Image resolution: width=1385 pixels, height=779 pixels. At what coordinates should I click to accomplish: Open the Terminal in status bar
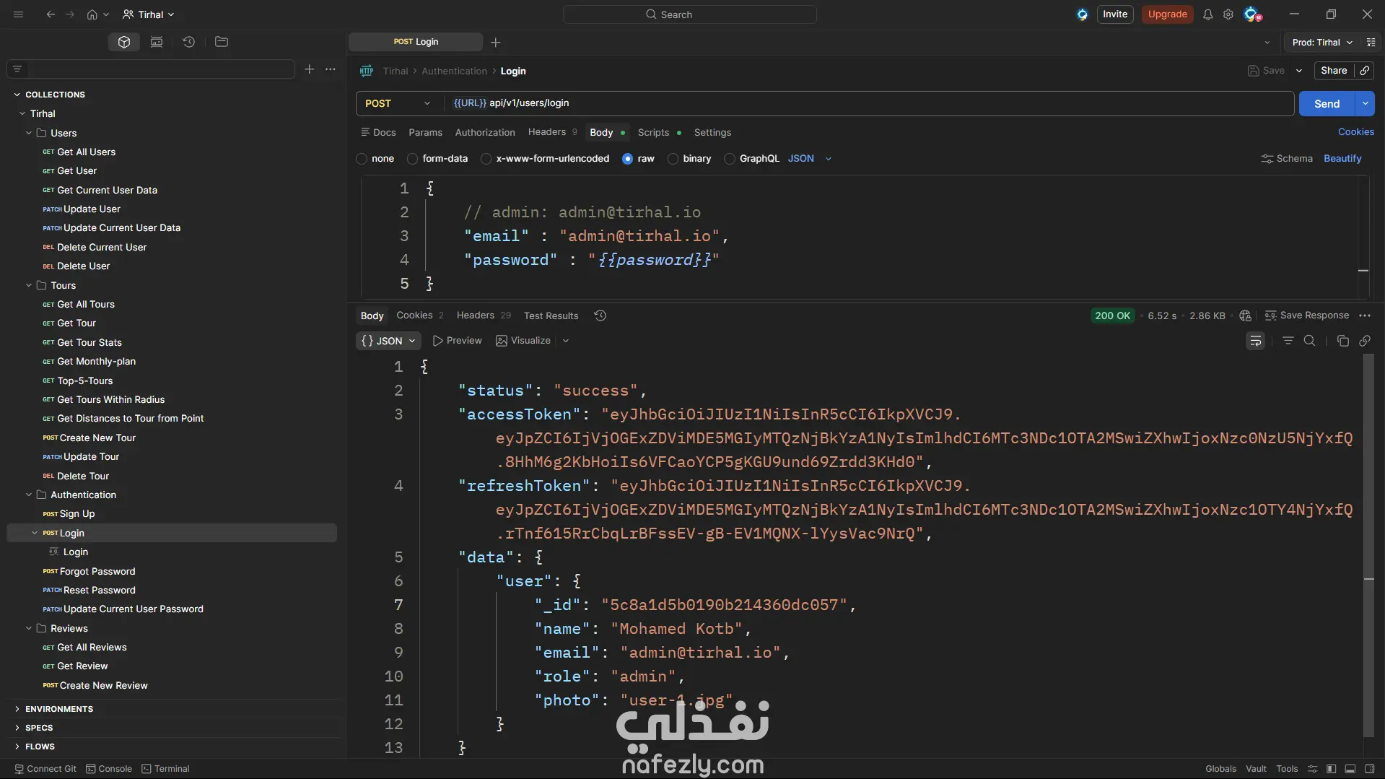165,769
